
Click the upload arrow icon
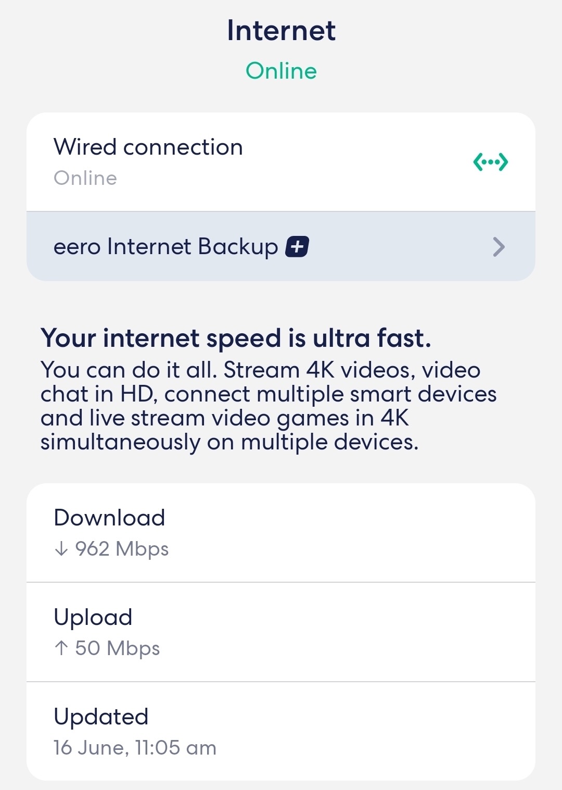61,648
